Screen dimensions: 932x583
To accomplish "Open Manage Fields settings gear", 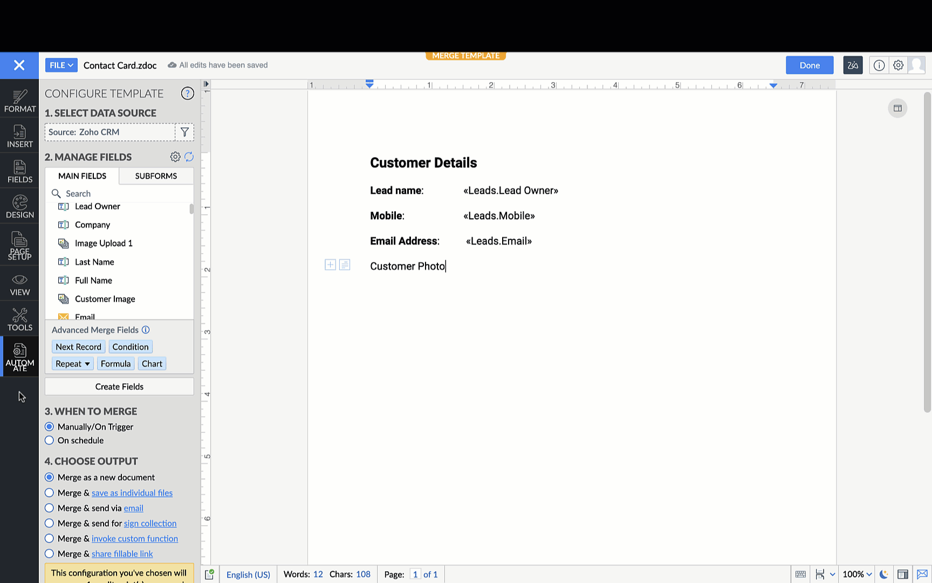I will pos(175,157).
